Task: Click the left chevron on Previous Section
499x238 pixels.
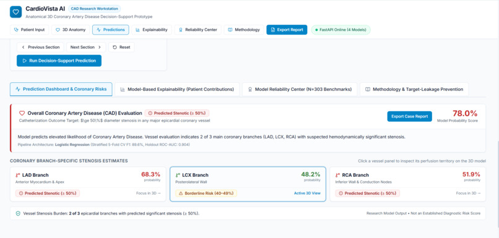Action: point(24,47)
